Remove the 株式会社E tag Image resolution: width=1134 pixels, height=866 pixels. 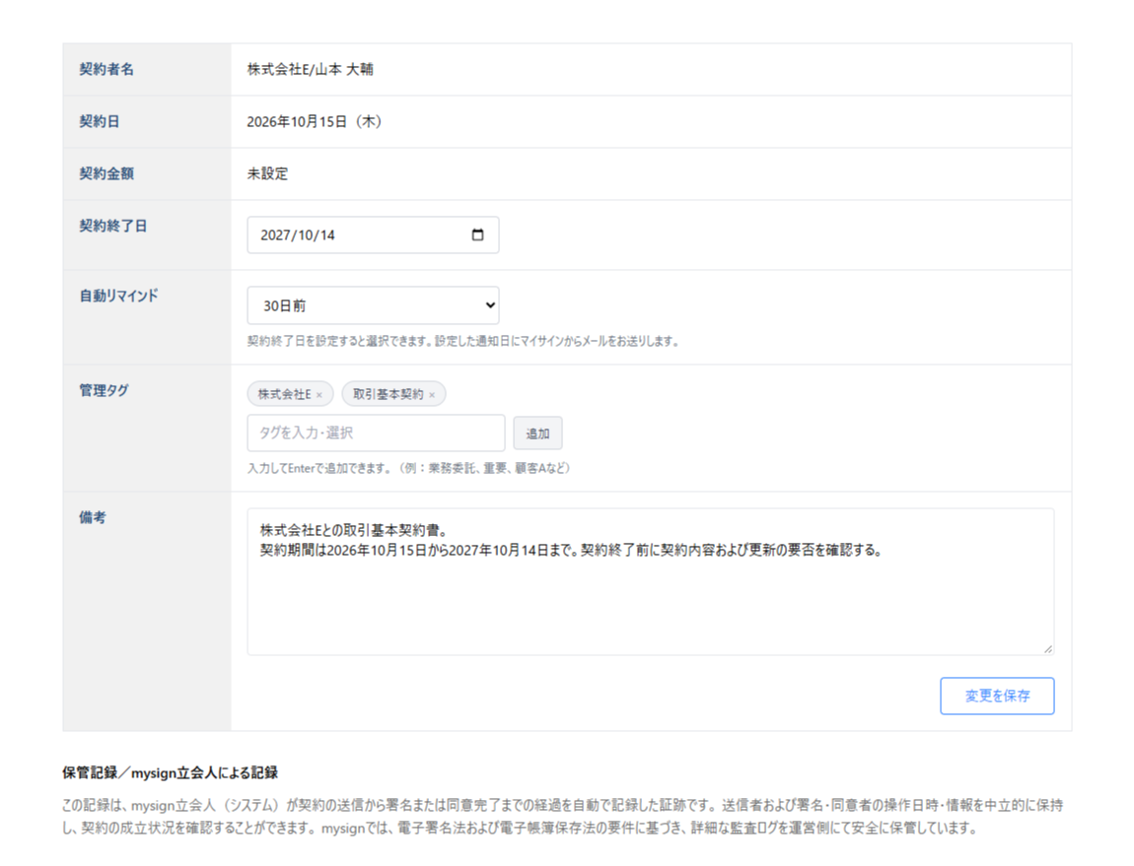[x=319, y=395]
